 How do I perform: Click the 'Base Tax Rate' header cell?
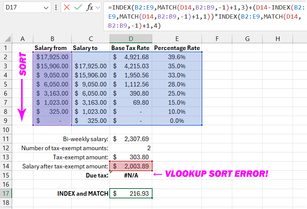131,48
